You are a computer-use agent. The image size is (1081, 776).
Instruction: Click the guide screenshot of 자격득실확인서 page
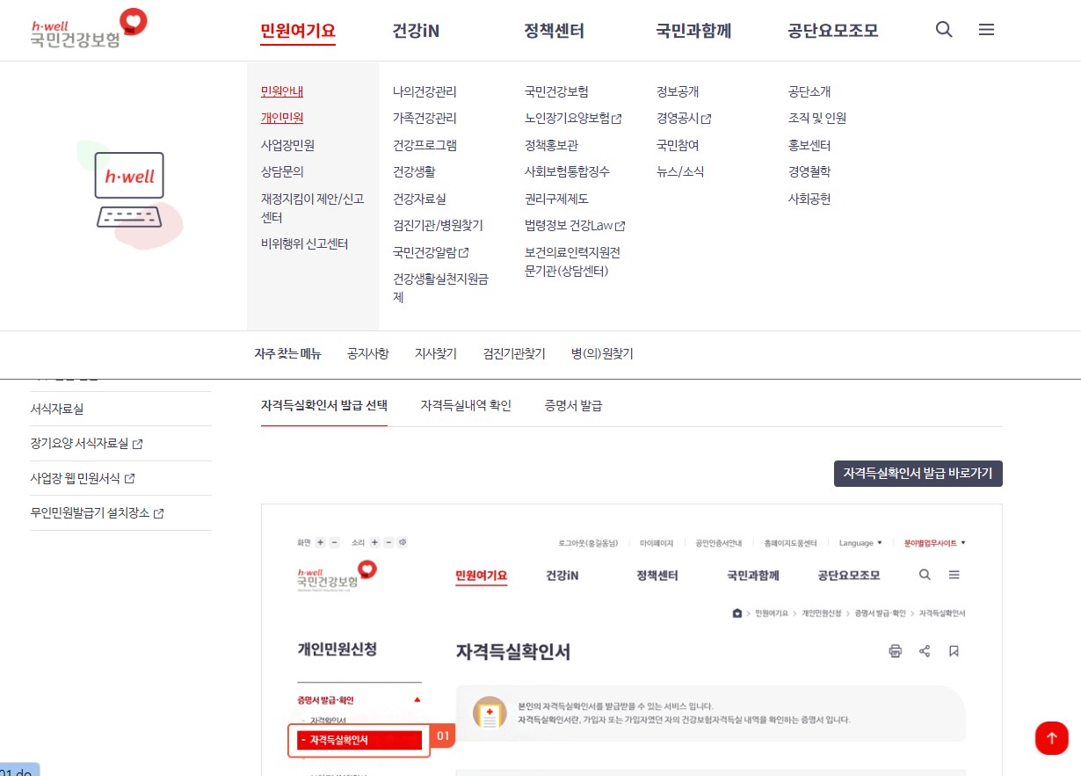(x=631, y=641)
